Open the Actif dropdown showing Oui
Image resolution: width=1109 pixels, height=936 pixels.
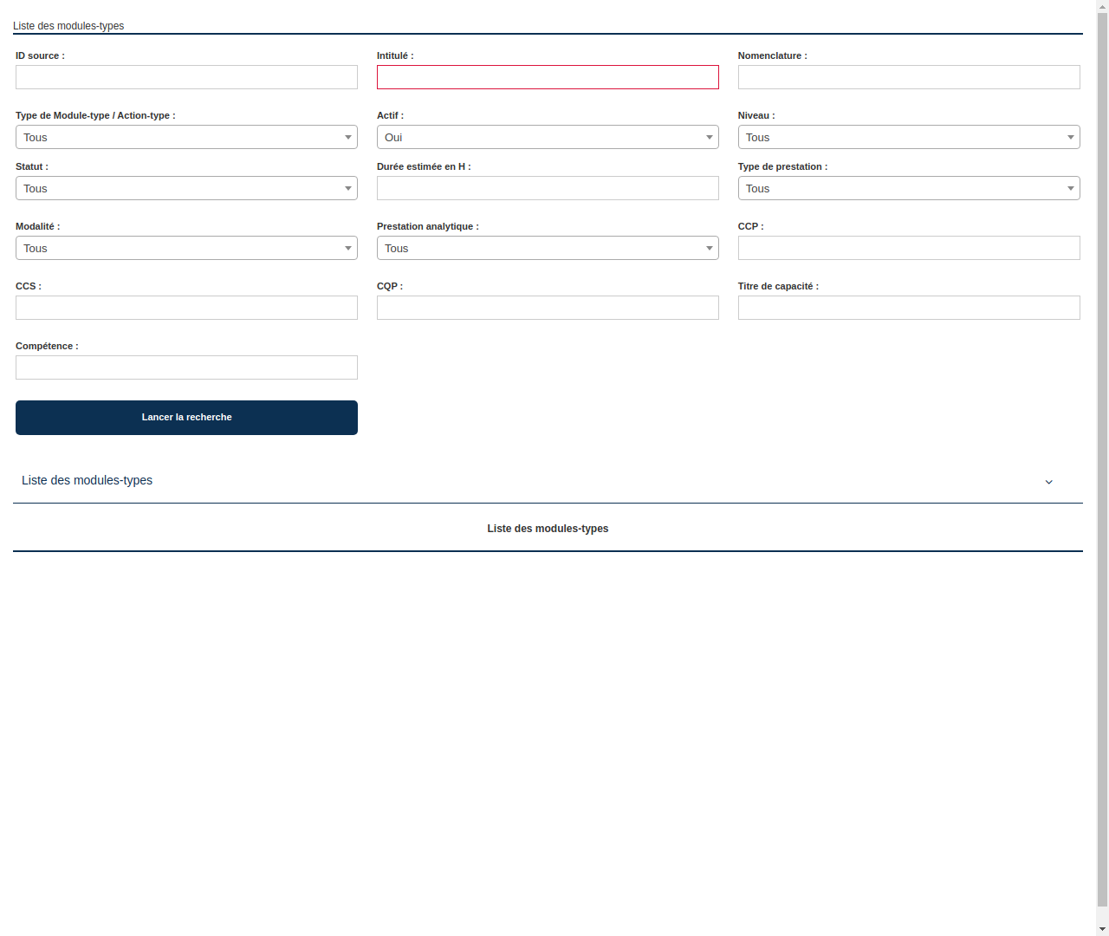pos(548,137)
